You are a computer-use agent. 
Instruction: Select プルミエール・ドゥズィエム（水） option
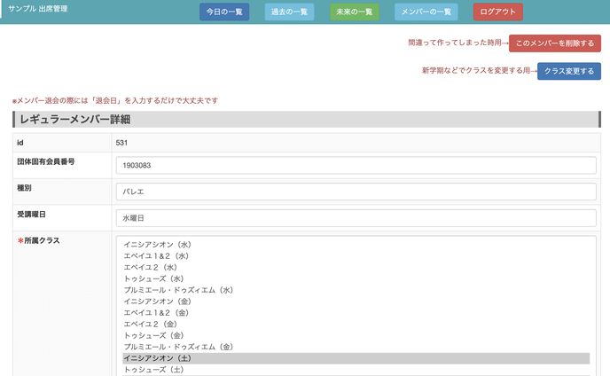pyautogui.click(x=356, y=290)
